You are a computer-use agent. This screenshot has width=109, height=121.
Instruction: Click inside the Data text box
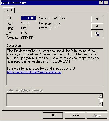click(52, 100)
